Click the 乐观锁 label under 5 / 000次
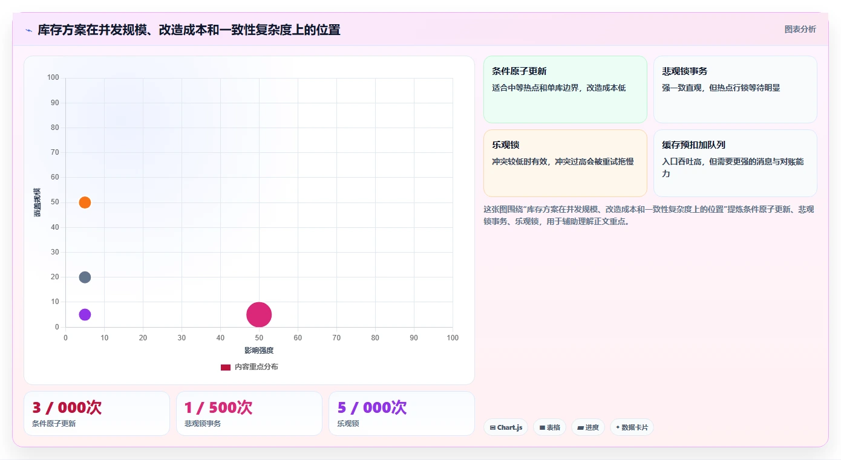 (x=348, y=424)
